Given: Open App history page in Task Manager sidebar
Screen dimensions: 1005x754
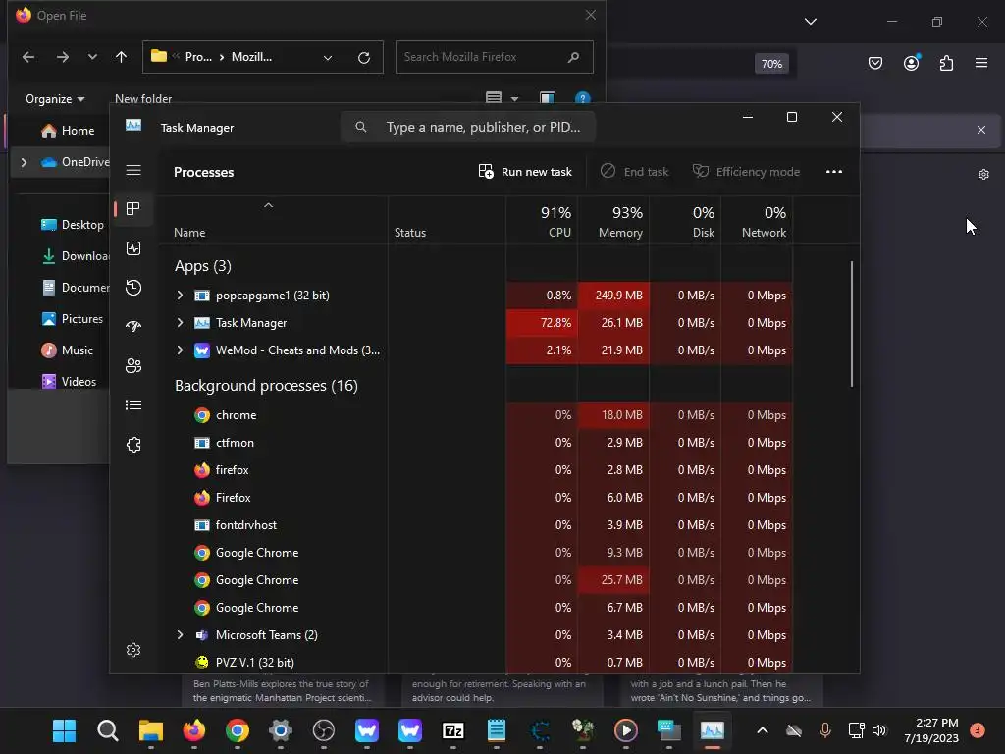Looking at the screenshot, I should [133, 288].
